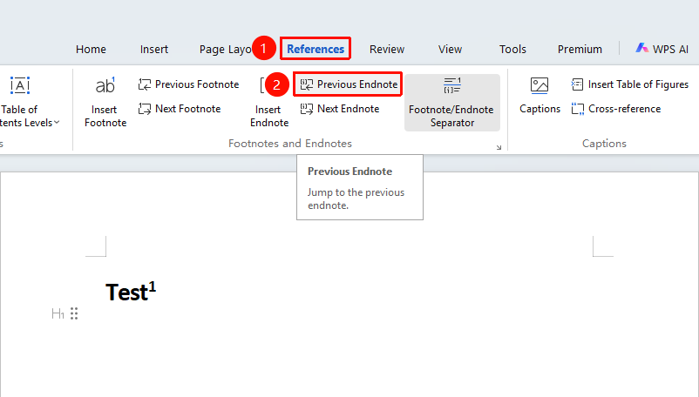Click the Test heading text
The image size is (699, 397).
[x=126, y=293]
